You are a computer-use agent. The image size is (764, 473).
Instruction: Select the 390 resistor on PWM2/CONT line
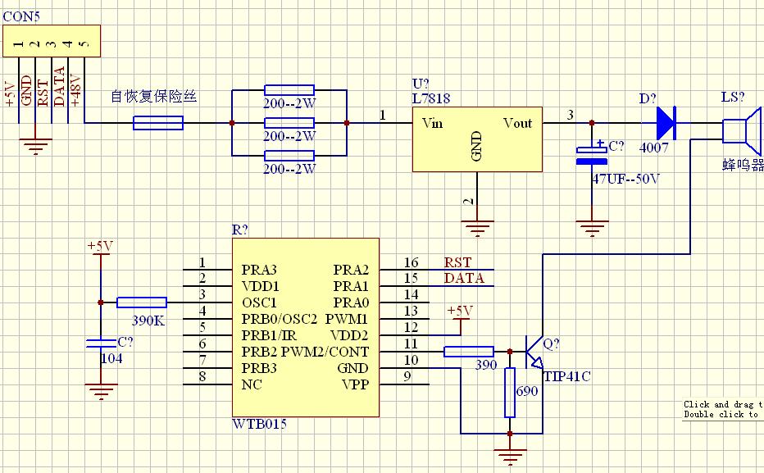(468, 352)
